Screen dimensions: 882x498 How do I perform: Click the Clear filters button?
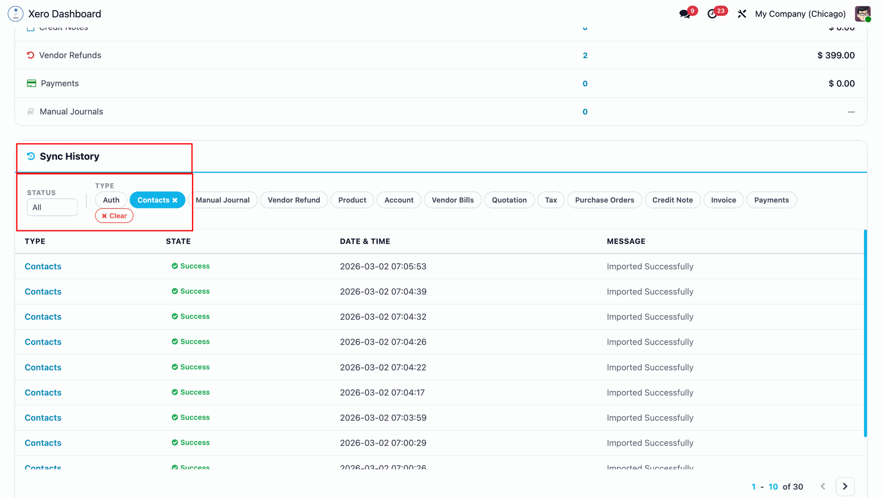[114, 216]
